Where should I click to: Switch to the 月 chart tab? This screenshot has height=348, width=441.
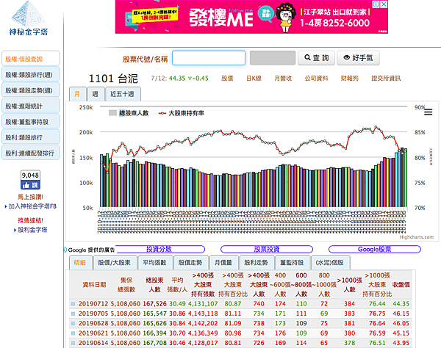[x=77, y=94]
